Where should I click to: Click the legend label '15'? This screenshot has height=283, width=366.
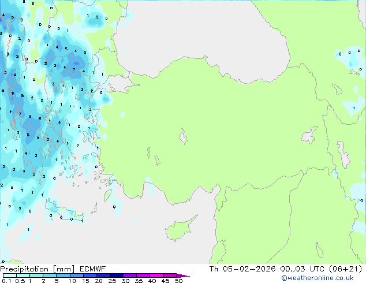pos(85,281)
